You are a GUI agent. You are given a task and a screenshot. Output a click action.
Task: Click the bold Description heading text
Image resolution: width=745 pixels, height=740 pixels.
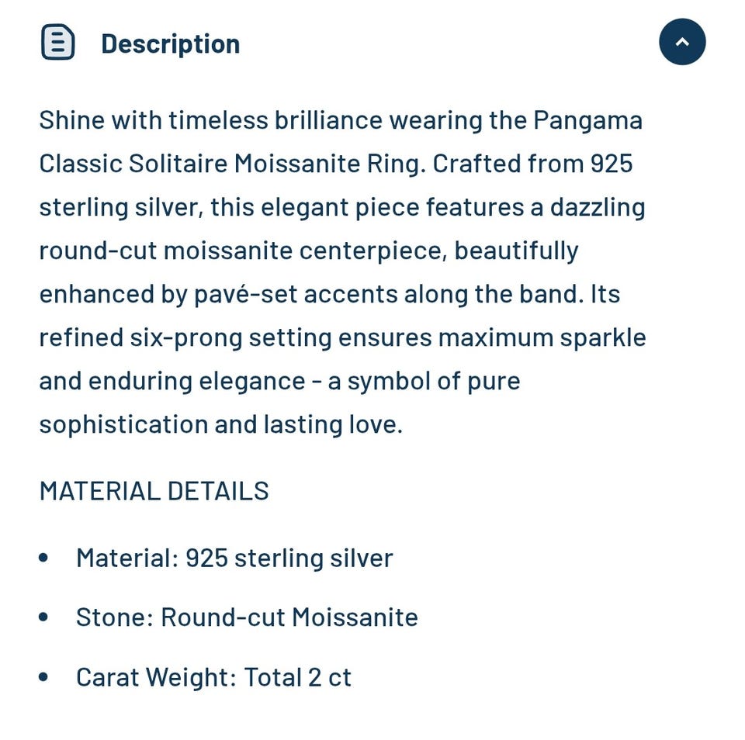coord(171,44)
